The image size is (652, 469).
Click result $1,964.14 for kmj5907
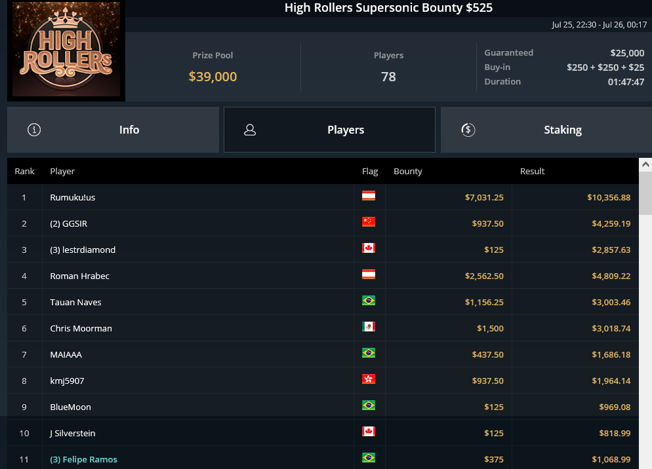611,381
